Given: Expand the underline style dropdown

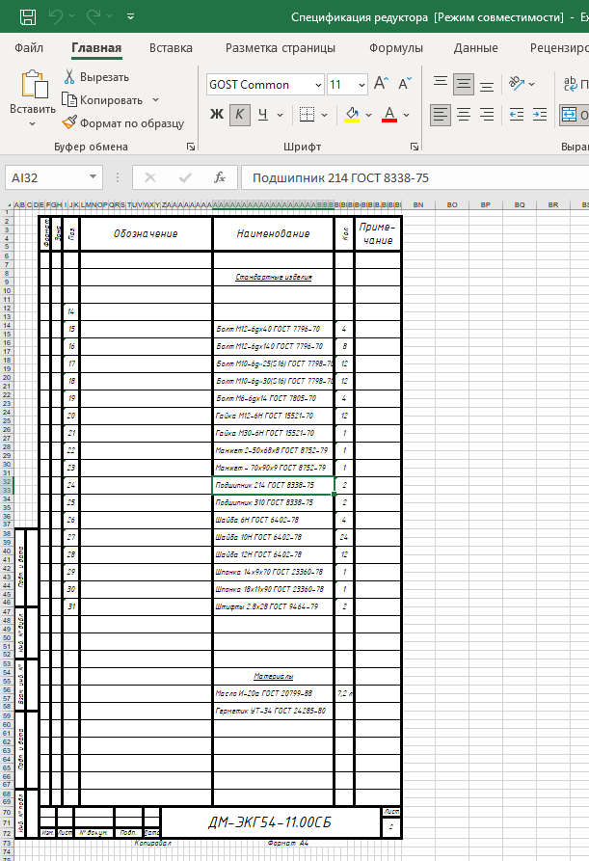Looking at the screenshot, I should [x=280, y=115].
